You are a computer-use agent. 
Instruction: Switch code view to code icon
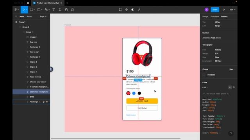pos(230,87)
